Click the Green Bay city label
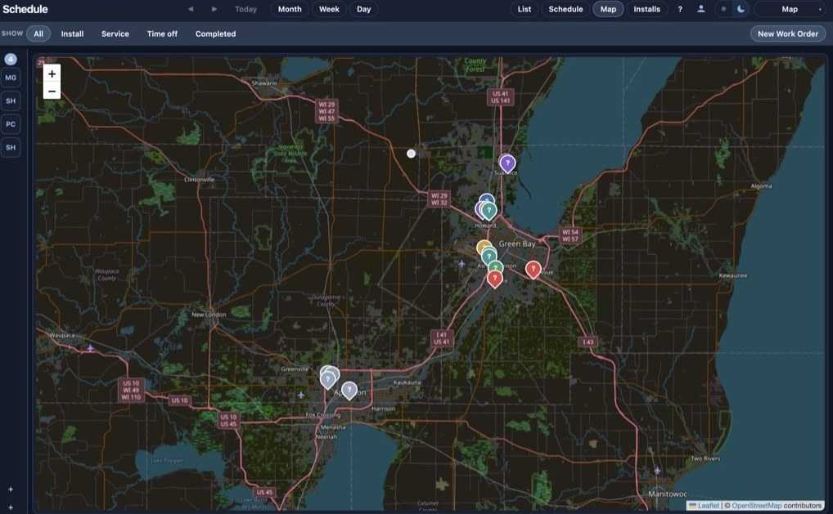Viewport: 833px width, 514px height. 517,244
